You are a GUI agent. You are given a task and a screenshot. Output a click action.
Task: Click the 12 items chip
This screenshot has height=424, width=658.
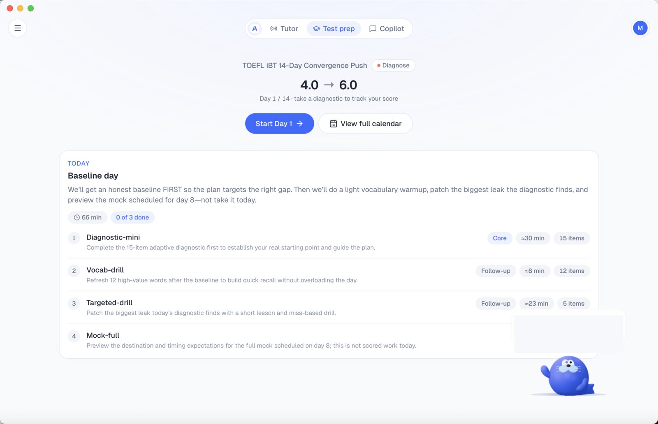coord(572,271)
